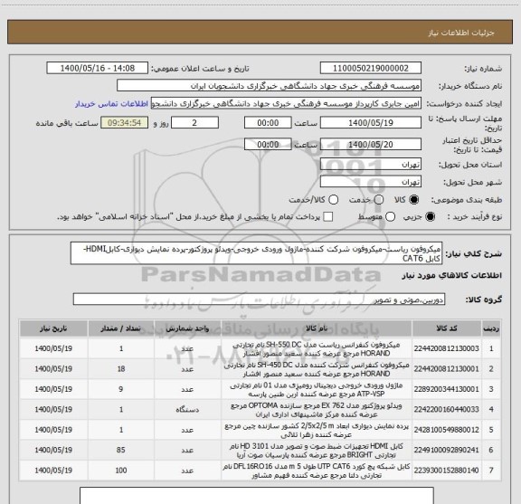
Task: Click product code 2249100092890241
Action: tap(446, 450)
